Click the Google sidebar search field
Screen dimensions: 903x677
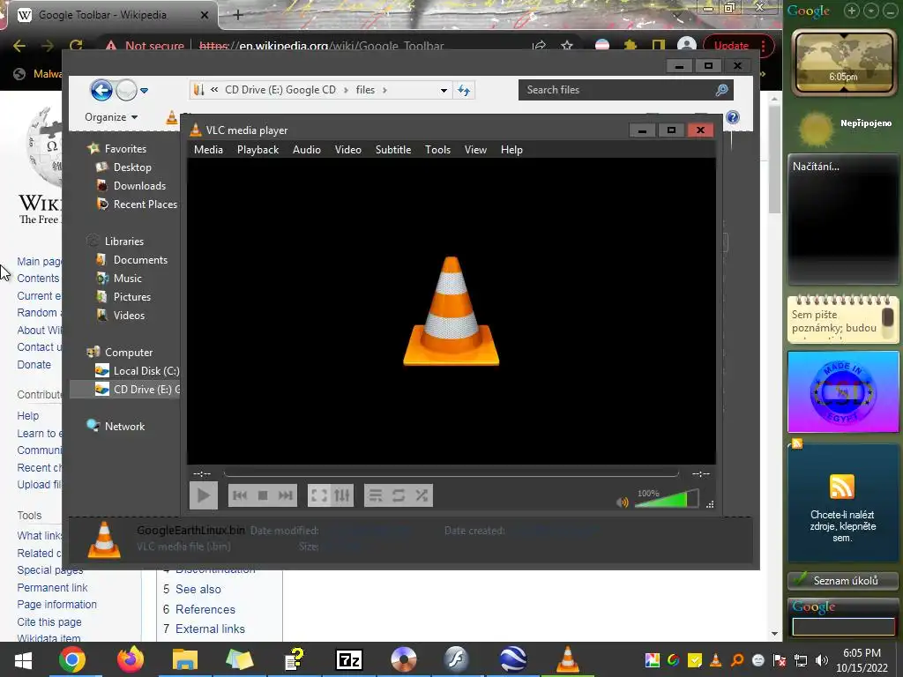(x=844, y=627)
